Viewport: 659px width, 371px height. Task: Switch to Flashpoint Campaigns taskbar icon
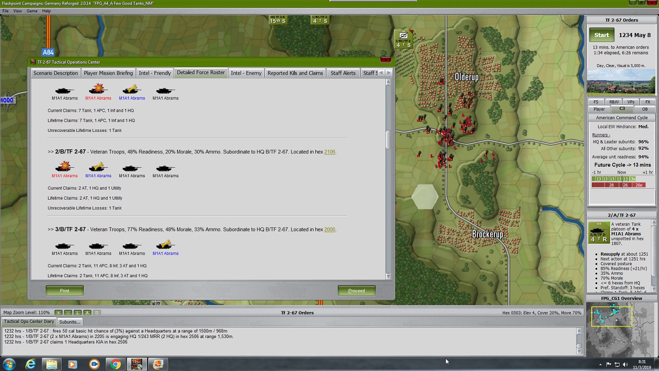coord(136,364)
